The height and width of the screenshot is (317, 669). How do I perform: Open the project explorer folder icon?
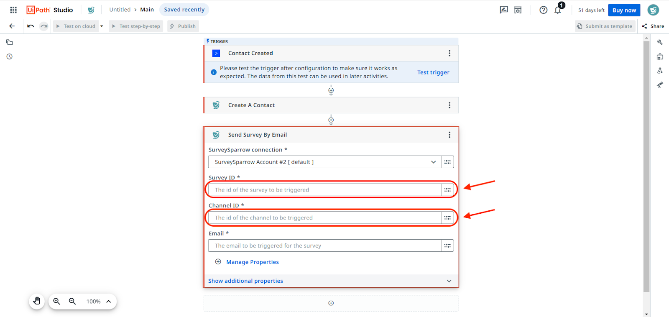(x=10, y=42)
